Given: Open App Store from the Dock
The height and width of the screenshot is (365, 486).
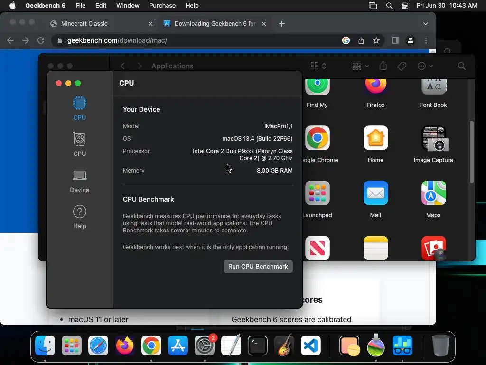Looking at the screenshot, I should pos(178,346).
